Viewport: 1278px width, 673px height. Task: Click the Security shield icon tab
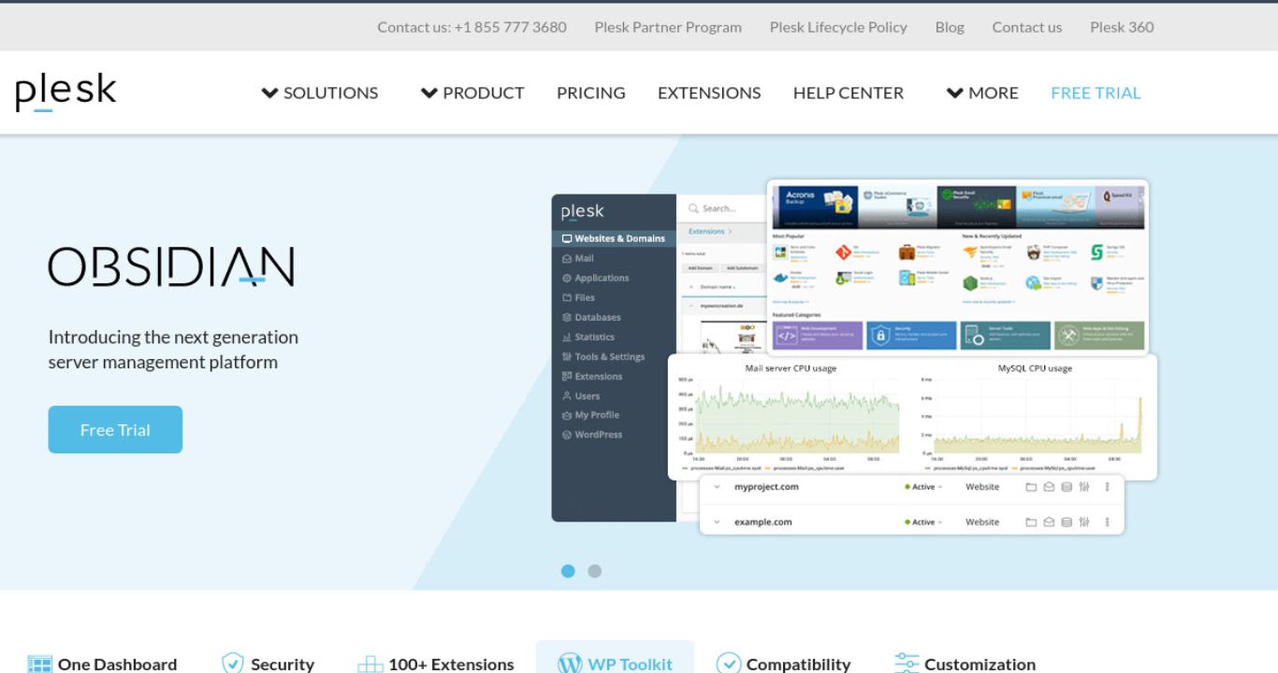pos(268,664)
